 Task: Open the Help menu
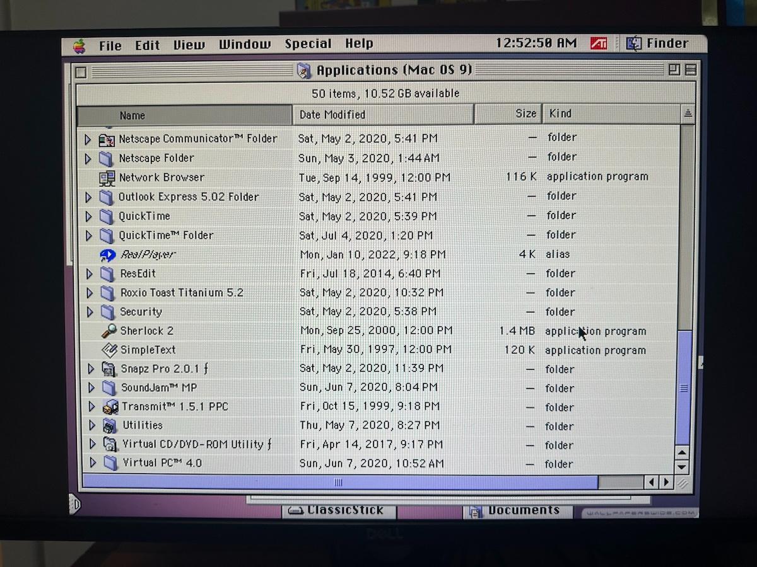coord(359,43)
